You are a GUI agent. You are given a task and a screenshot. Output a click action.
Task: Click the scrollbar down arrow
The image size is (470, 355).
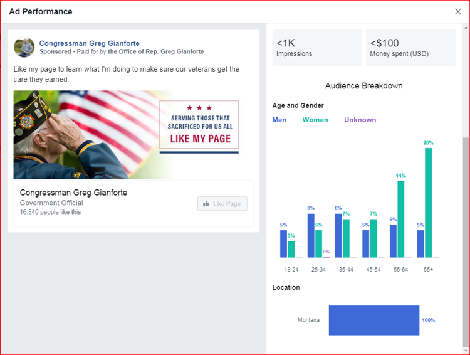[x=466, y=350]
